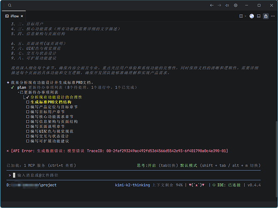Click the kimi-k2-thinking model label

pyautogui.click(x=133, y=185)
